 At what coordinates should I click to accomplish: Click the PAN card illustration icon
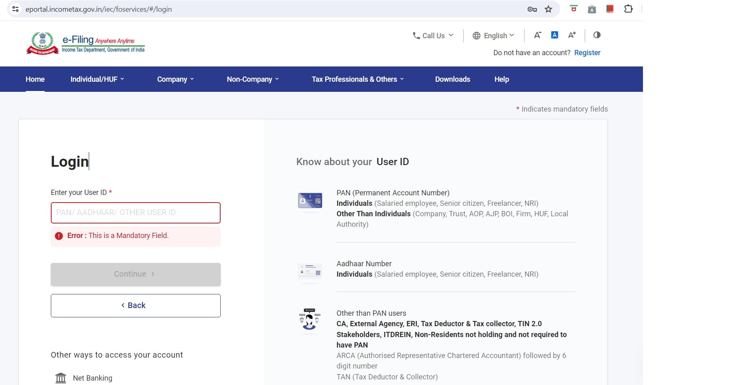(x=310, y=201)
